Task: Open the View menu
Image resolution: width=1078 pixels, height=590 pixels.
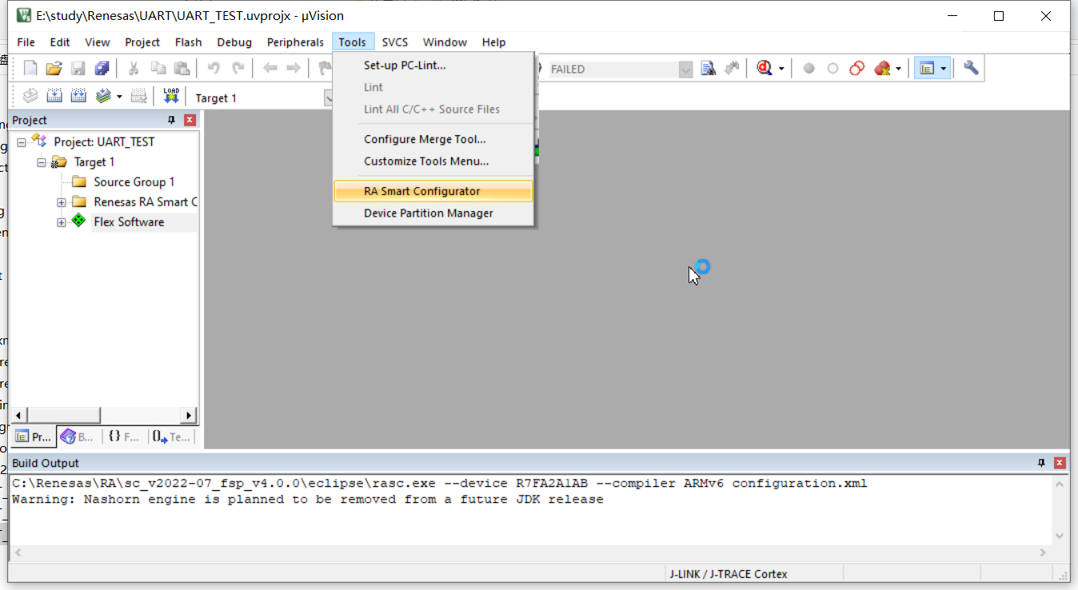Action: coord(98,42)
